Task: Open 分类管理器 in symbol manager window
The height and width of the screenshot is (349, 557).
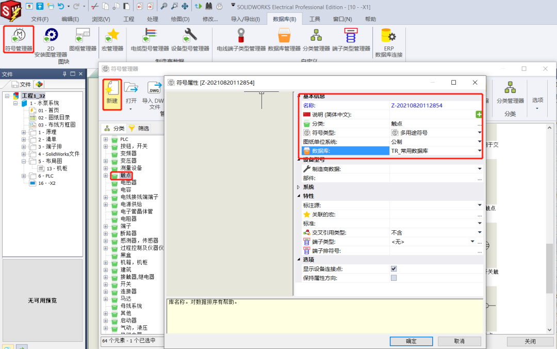Action: (x=510, y=93)
